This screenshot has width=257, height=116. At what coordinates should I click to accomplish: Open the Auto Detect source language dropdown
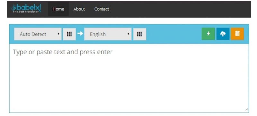coord(38,34)
